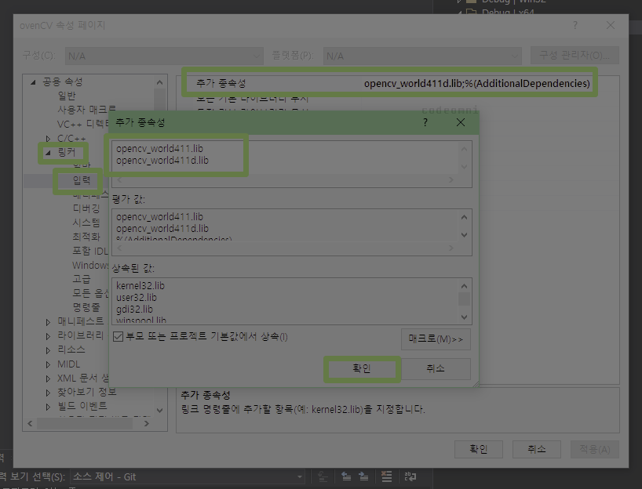Screen dimensions: 642x489
Task: Click left arrow of tree horizontal scrollbar
Action: click(x=30, y=424)
